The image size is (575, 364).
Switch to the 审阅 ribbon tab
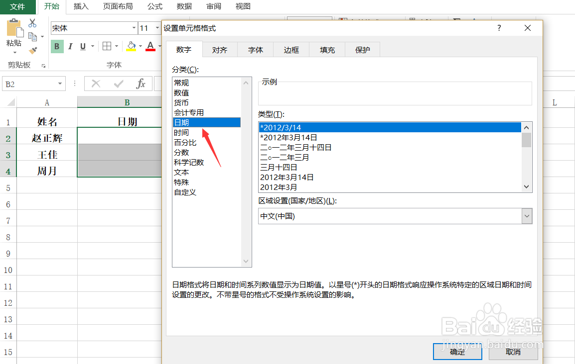213,6
